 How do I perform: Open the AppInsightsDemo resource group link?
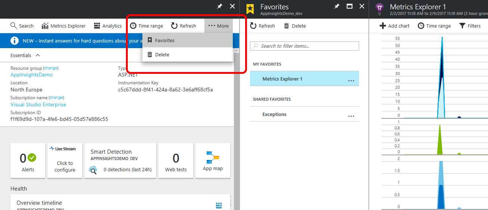pos(31,75)
